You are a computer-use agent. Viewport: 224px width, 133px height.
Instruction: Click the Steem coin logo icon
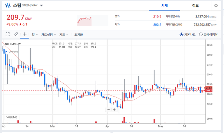[8, 6]
